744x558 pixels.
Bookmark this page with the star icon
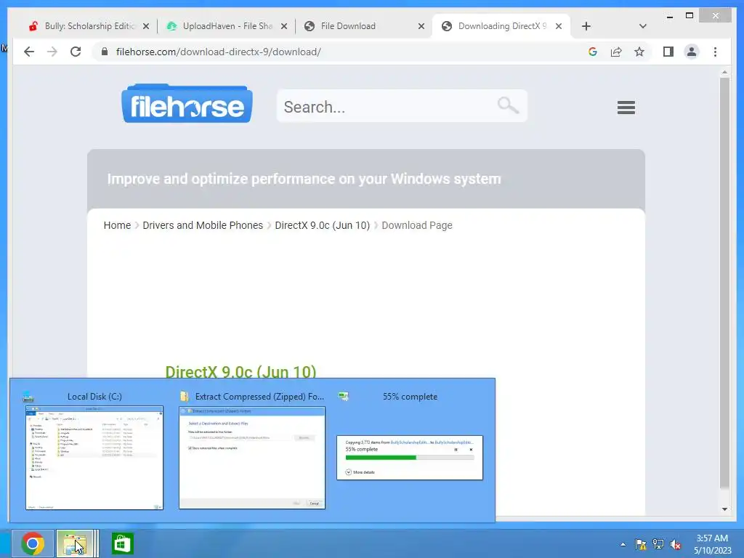click(639, 52)
